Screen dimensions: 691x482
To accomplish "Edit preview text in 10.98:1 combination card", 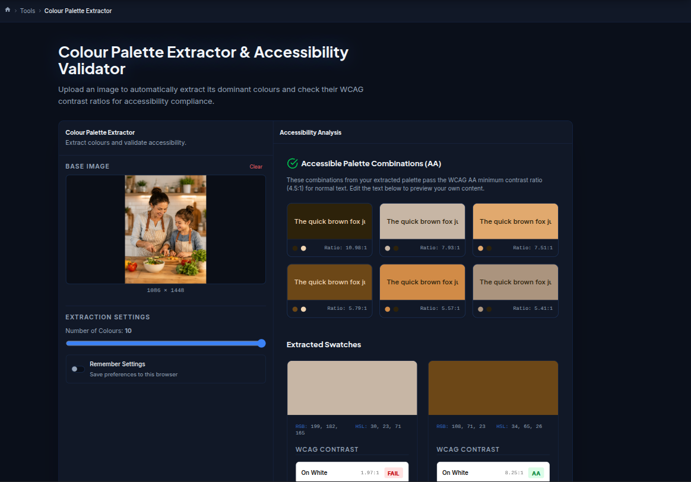I will pyautogui.click(x=329, y=221).
